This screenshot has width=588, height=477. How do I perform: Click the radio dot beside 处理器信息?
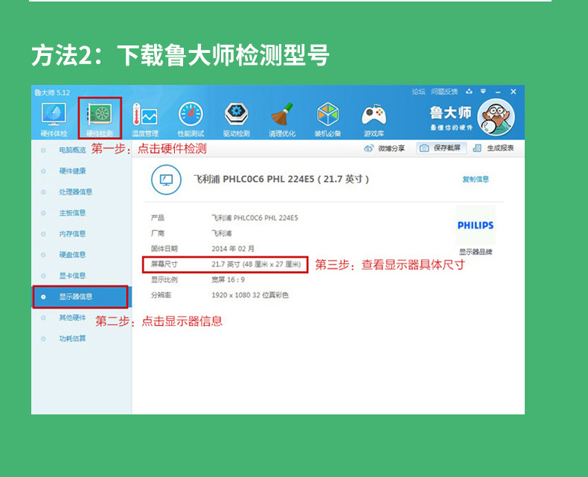click(x=43, y=192)
